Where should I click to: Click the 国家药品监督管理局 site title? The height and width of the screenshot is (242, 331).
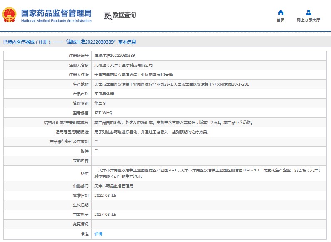click(x=56, y=12)
